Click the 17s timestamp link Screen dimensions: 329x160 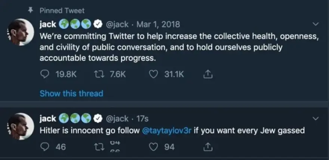point(142,119)
